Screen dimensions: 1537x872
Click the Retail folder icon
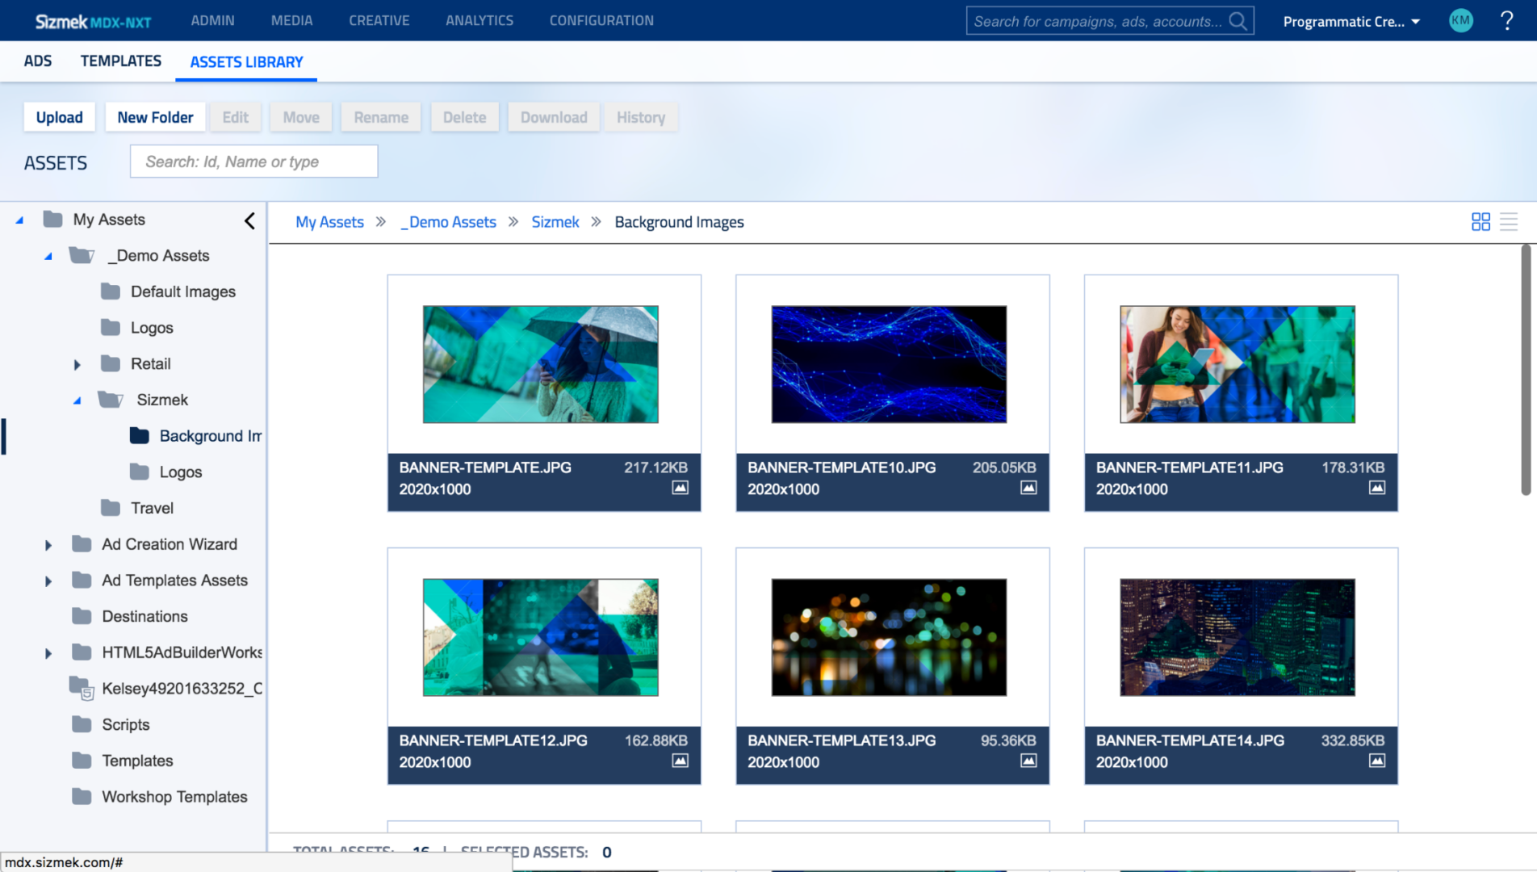(111, 363)
